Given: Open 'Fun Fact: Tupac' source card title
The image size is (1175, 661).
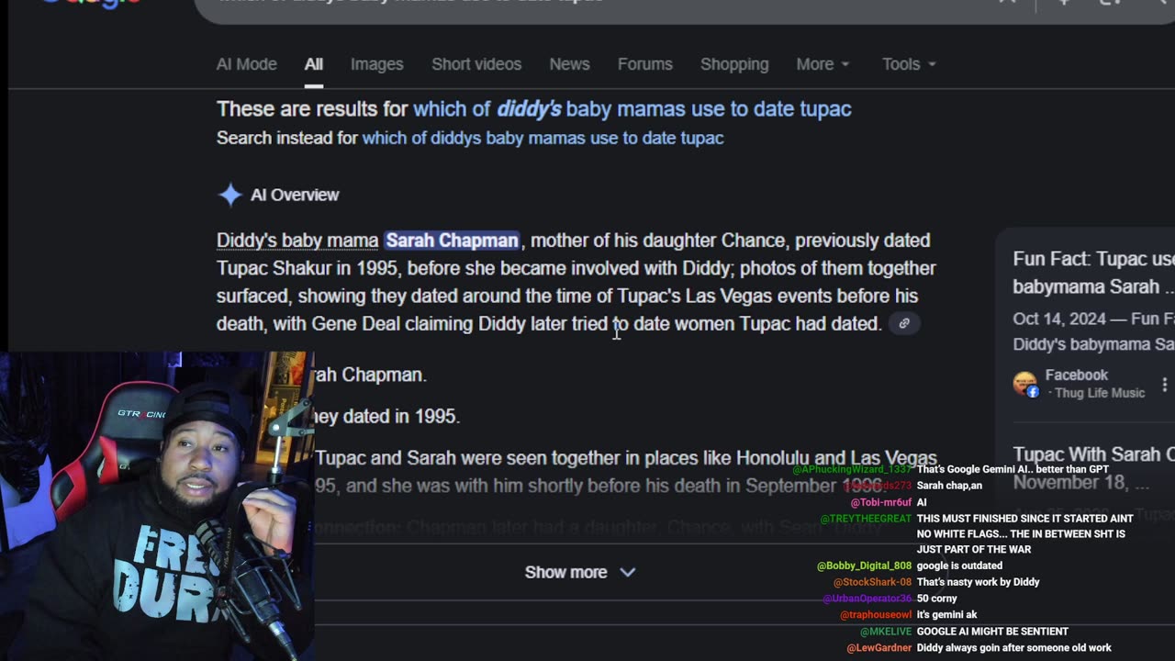Looking at the screenshot, I should (x=1093, y=273).
